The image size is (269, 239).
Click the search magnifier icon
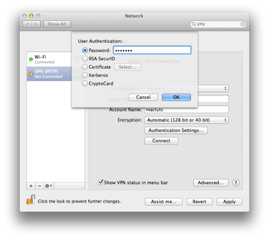(x=194, y=24)
